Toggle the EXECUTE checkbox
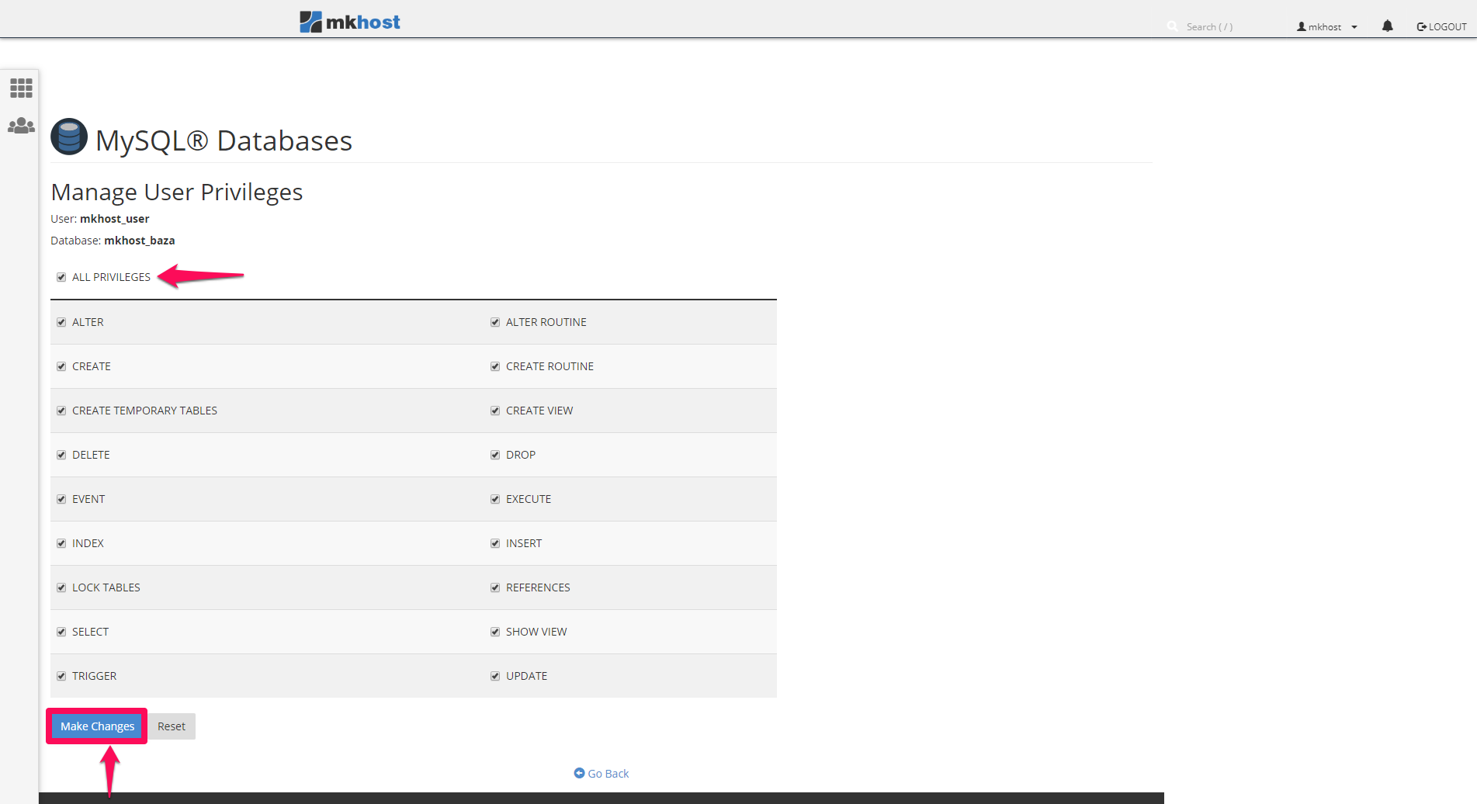This screenshot has height=804, width=1477. 495,499
